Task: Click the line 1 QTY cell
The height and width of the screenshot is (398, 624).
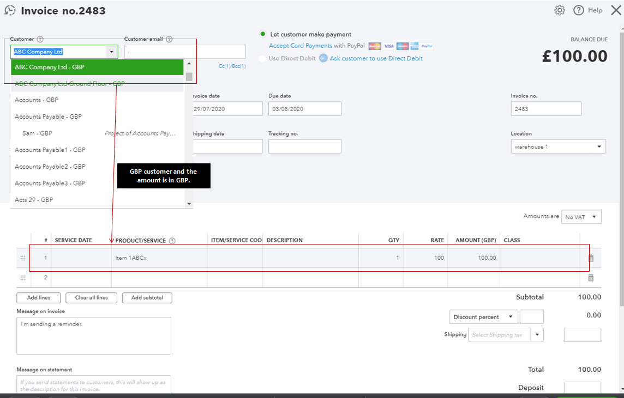Action: coord(381,258)
